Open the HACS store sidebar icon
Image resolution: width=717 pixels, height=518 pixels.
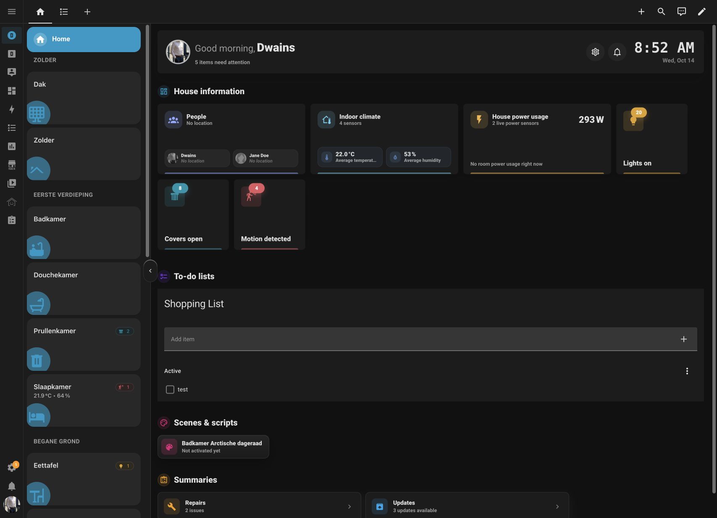tap(12, 165)
